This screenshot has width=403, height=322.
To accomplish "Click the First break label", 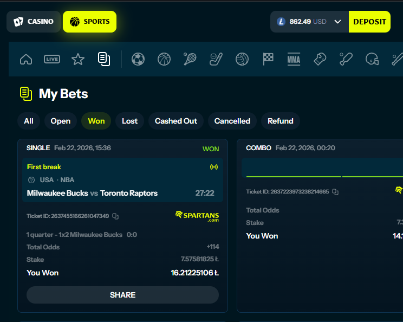I will point(44,167).
